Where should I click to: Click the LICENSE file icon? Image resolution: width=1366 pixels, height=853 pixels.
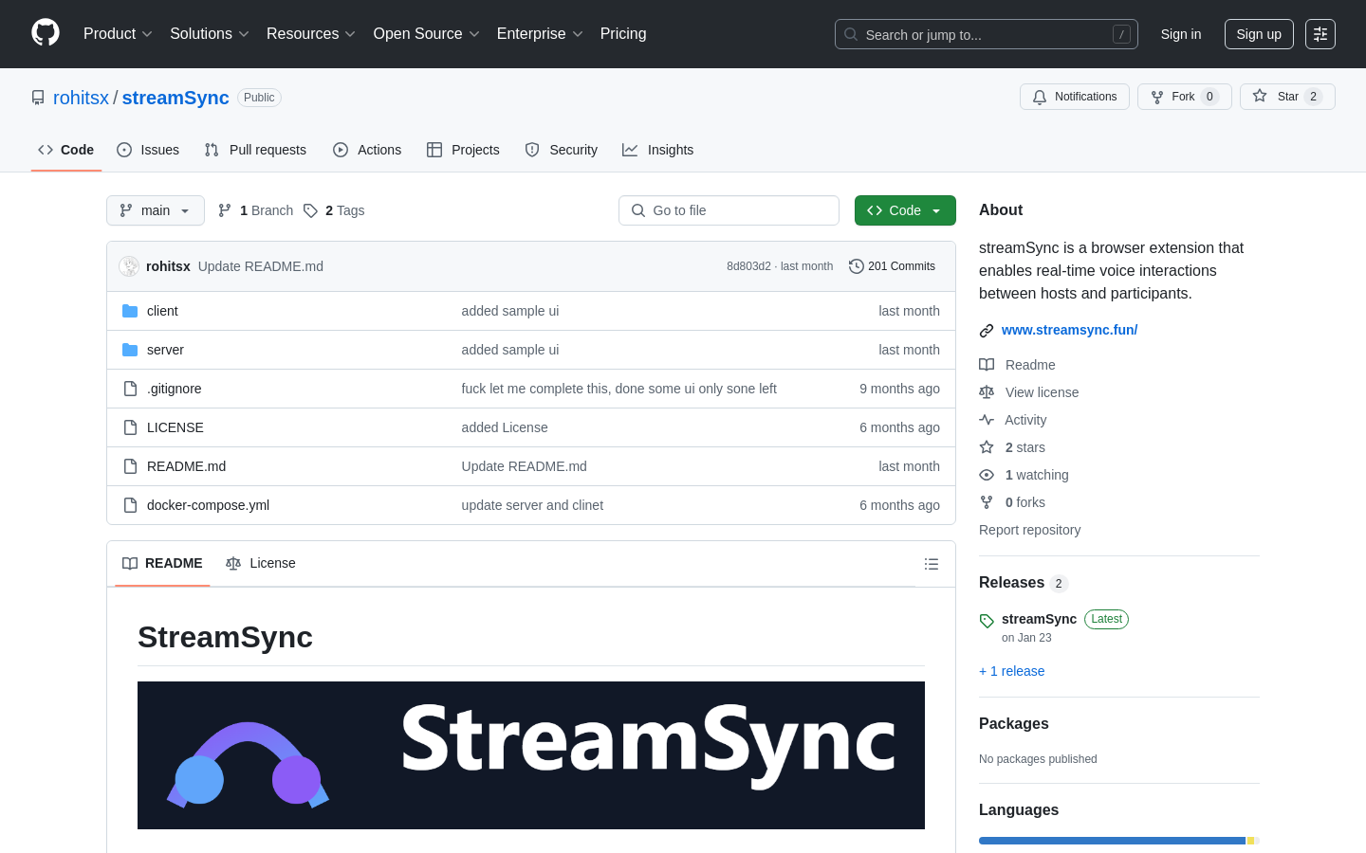click(x=130, y=427)
